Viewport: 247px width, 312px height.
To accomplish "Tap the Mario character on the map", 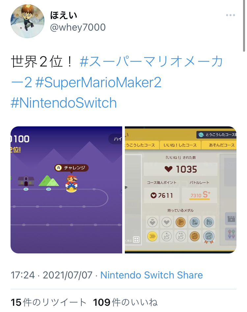I will click(71, 183).
